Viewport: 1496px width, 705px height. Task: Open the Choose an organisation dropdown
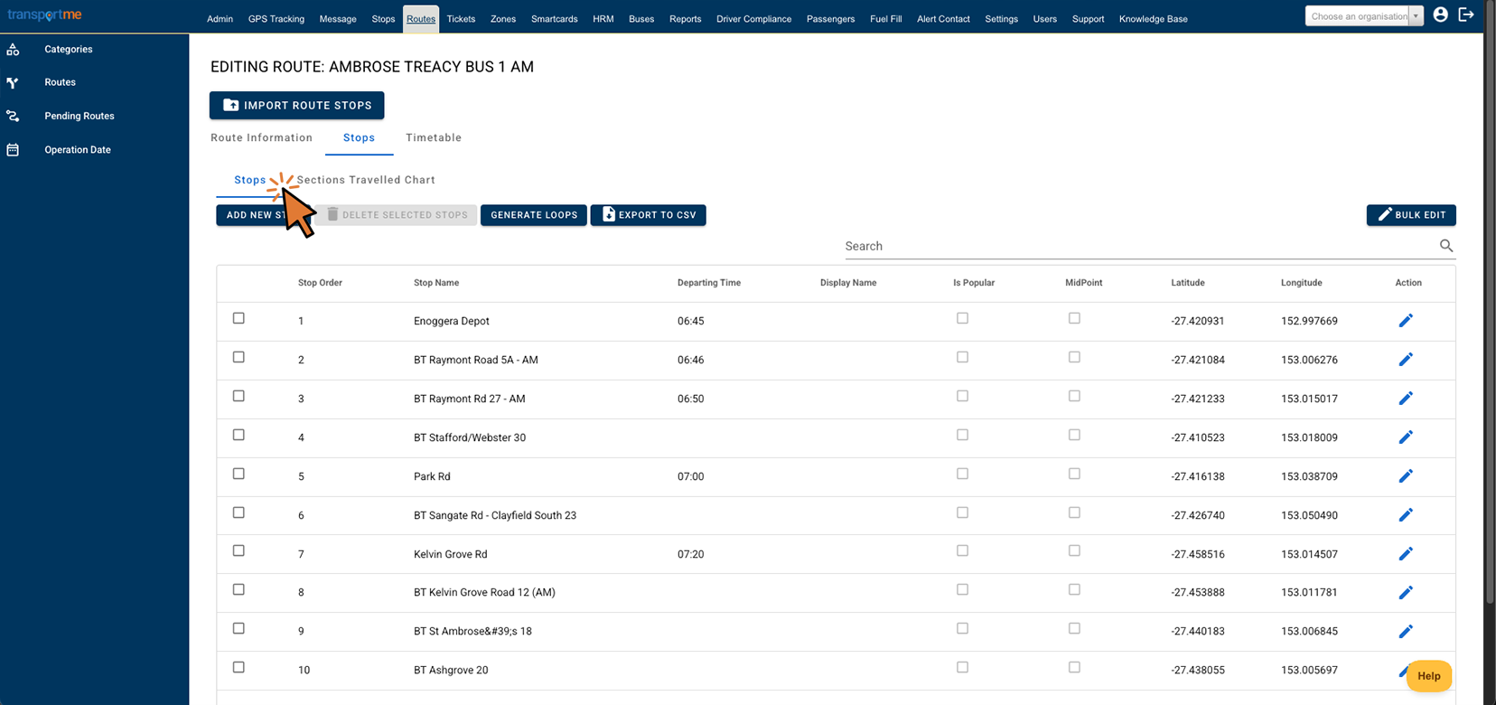click(1364, 16)
